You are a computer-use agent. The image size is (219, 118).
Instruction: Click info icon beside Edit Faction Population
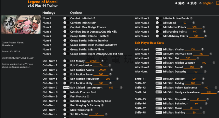tap(117, 79)
